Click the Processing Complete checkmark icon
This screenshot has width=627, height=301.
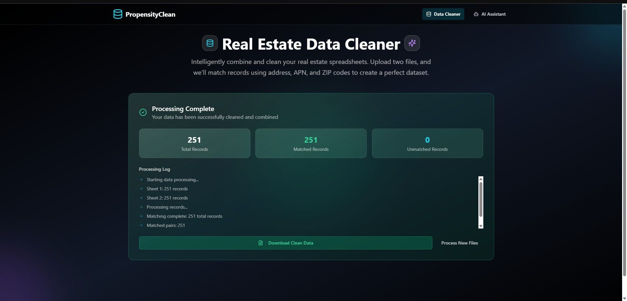(143, 112)
